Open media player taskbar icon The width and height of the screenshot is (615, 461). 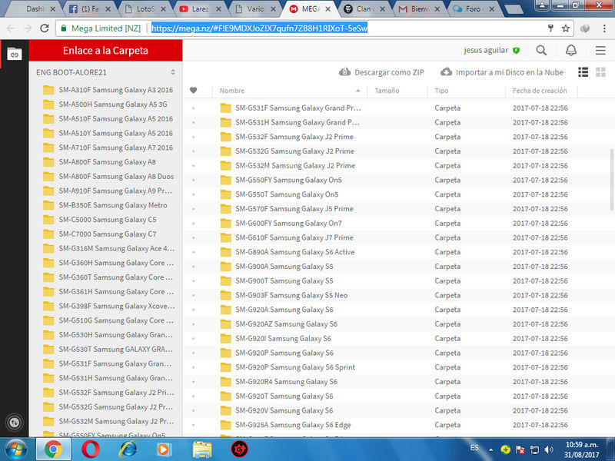(x=164, y=449)
